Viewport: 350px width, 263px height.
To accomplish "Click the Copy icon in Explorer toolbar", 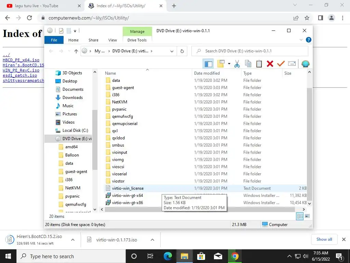I will coord(248,64).
